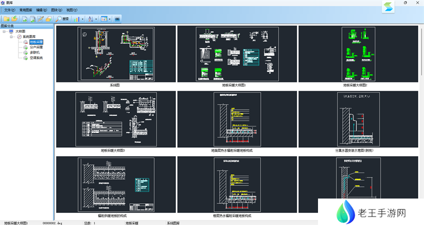Click the bar chart toolbar icon
Image resolution: width=424 pixels, height=225 pixels.
click(77, 19)
